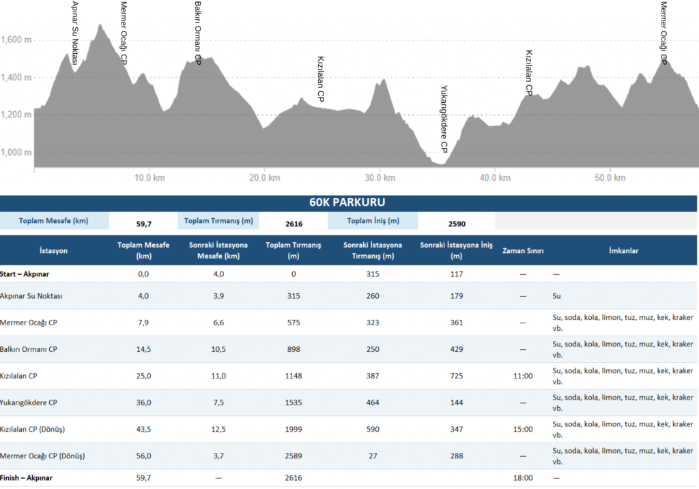Click the Finish – Akpınar row label

(31, 478)
